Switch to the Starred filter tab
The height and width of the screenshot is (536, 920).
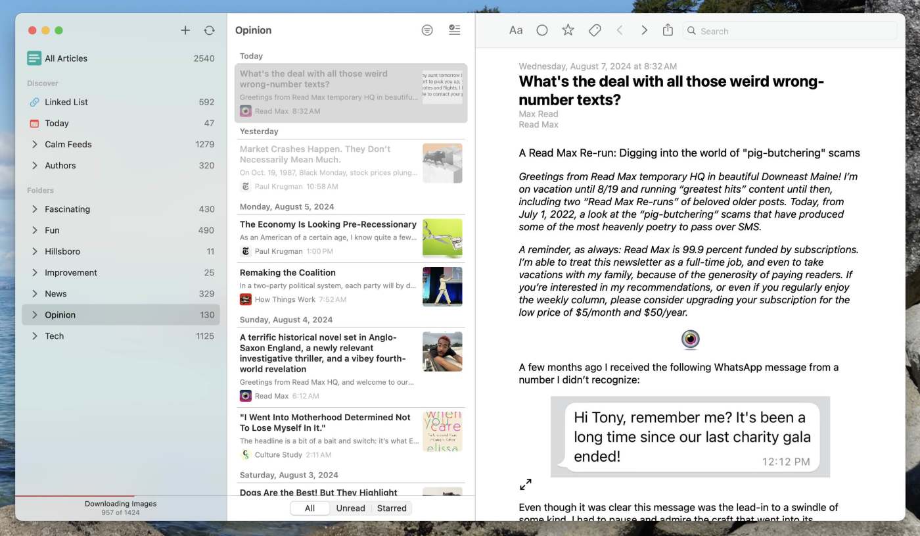tap(392, 508)
